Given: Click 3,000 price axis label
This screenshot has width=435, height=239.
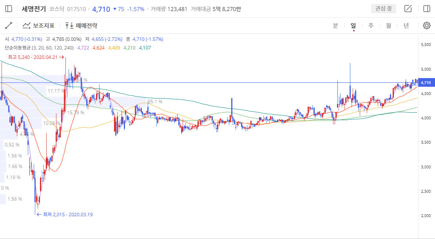Looking at the screenshot, I should pyautogui.click(x=426, y=167).
